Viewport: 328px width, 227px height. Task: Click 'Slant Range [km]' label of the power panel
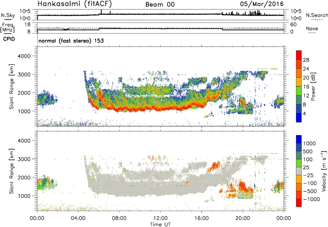pyautogui.click(x=11, y=86)
